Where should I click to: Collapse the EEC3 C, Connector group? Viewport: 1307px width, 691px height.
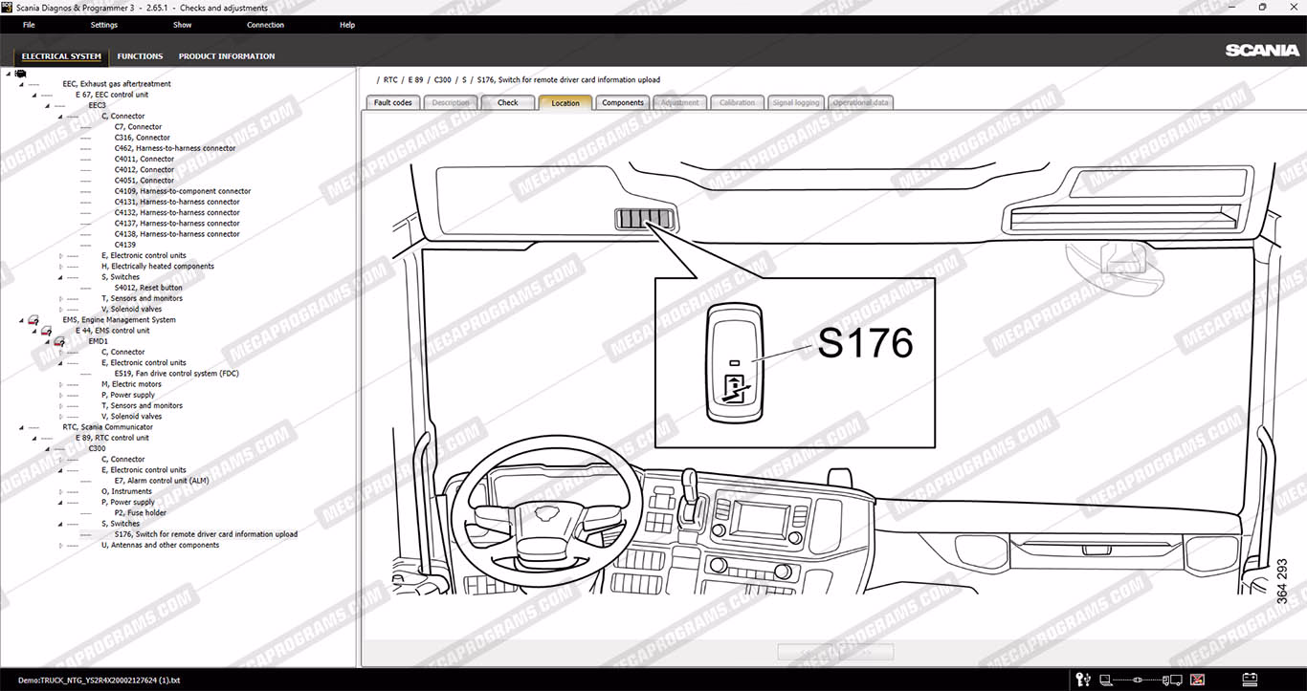(59, 116)
